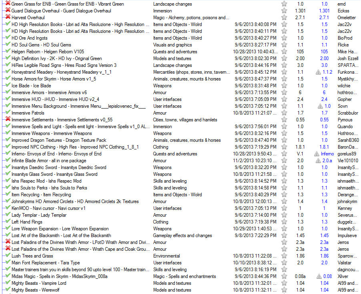The width and height of the screenshot is (361, 294).
Task: Select the Immersive Weapons mod row
Action: click(x=180, y=133)
